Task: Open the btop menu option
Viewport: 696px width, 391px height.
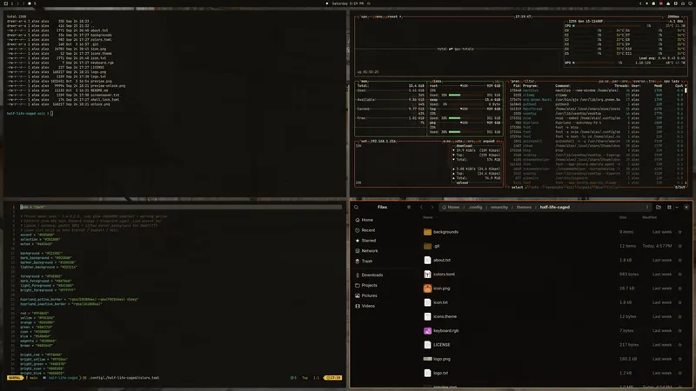Action: point(378,17)
